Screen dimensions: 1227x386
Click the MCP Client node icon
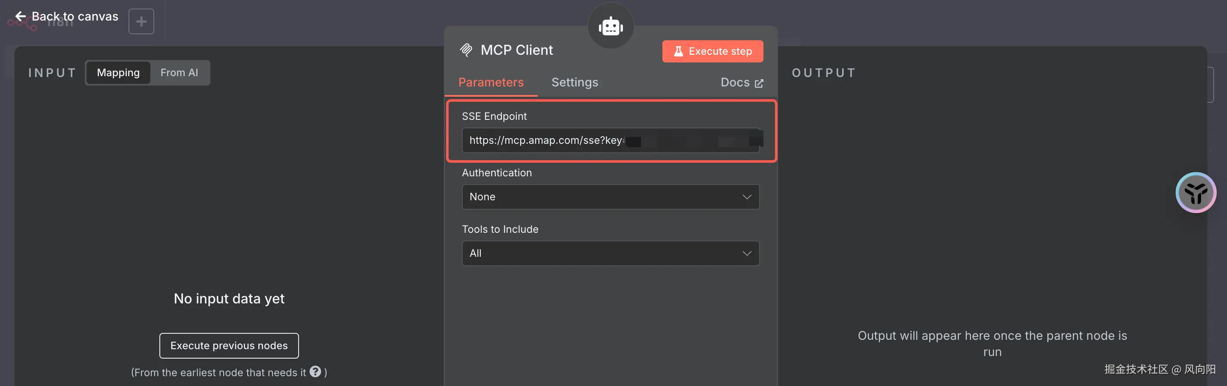click(x=466, y=50)
